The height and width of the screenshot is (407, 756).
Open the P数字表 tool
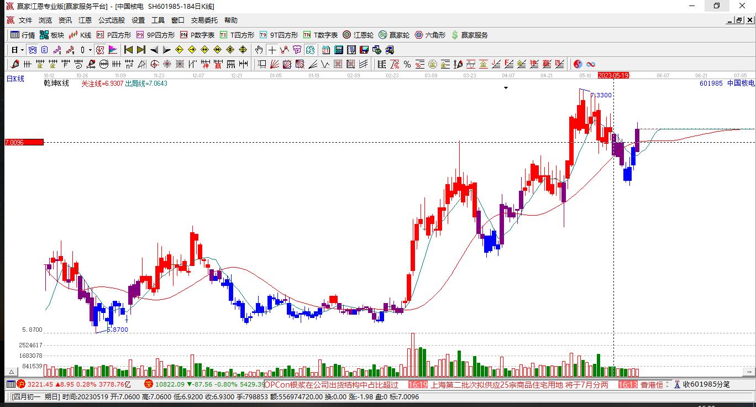point(197,35)
